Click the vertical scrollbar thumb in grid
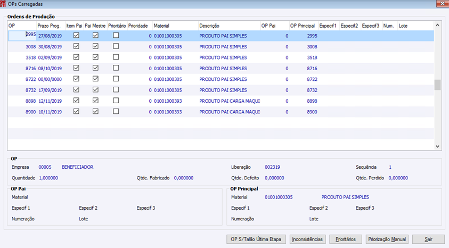The width and height of the screenshot is (449, 248). pyautogui.click(x=437, y=85)
